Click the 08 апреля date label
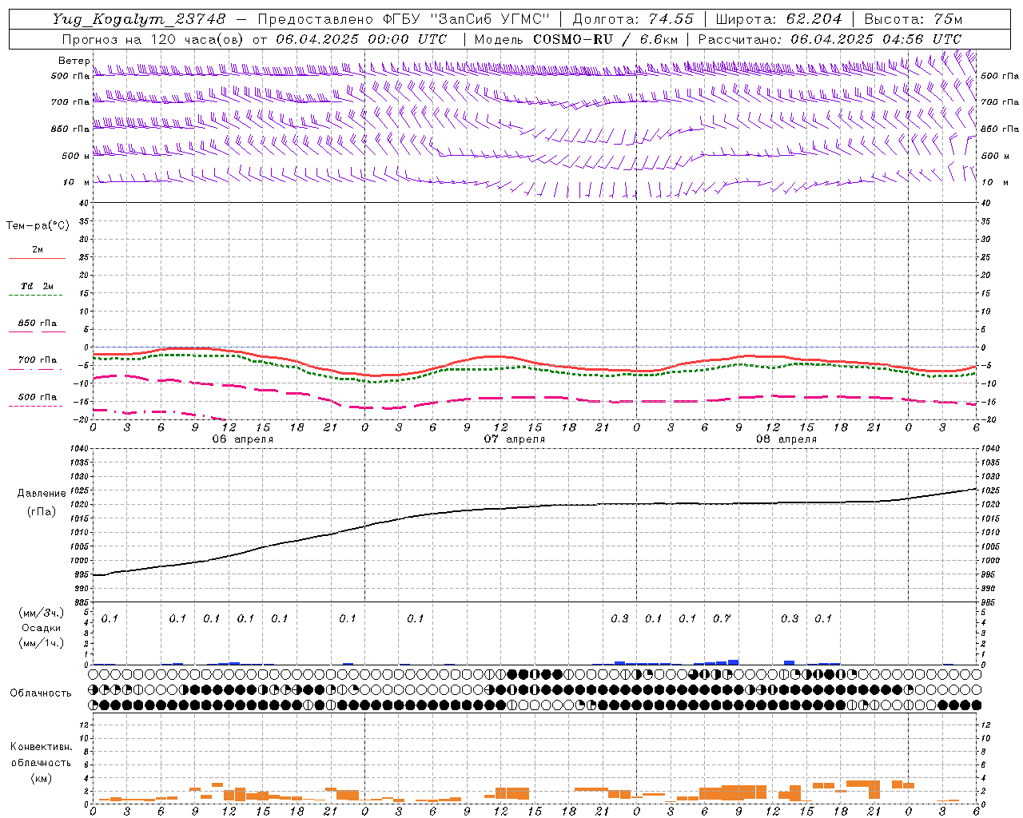Image resolution: width=1023 pixels, height=818 pixels. 786,439
